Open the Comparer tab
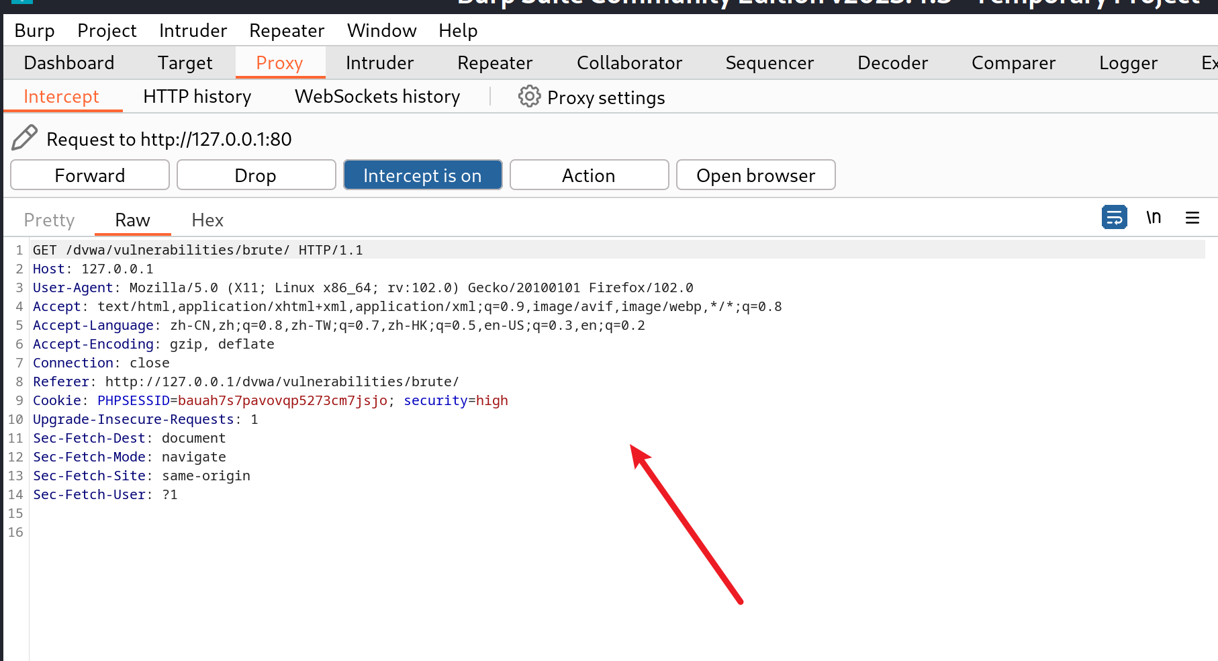This screenshot has width=1218, height=661. click(x=1013, y=62)
